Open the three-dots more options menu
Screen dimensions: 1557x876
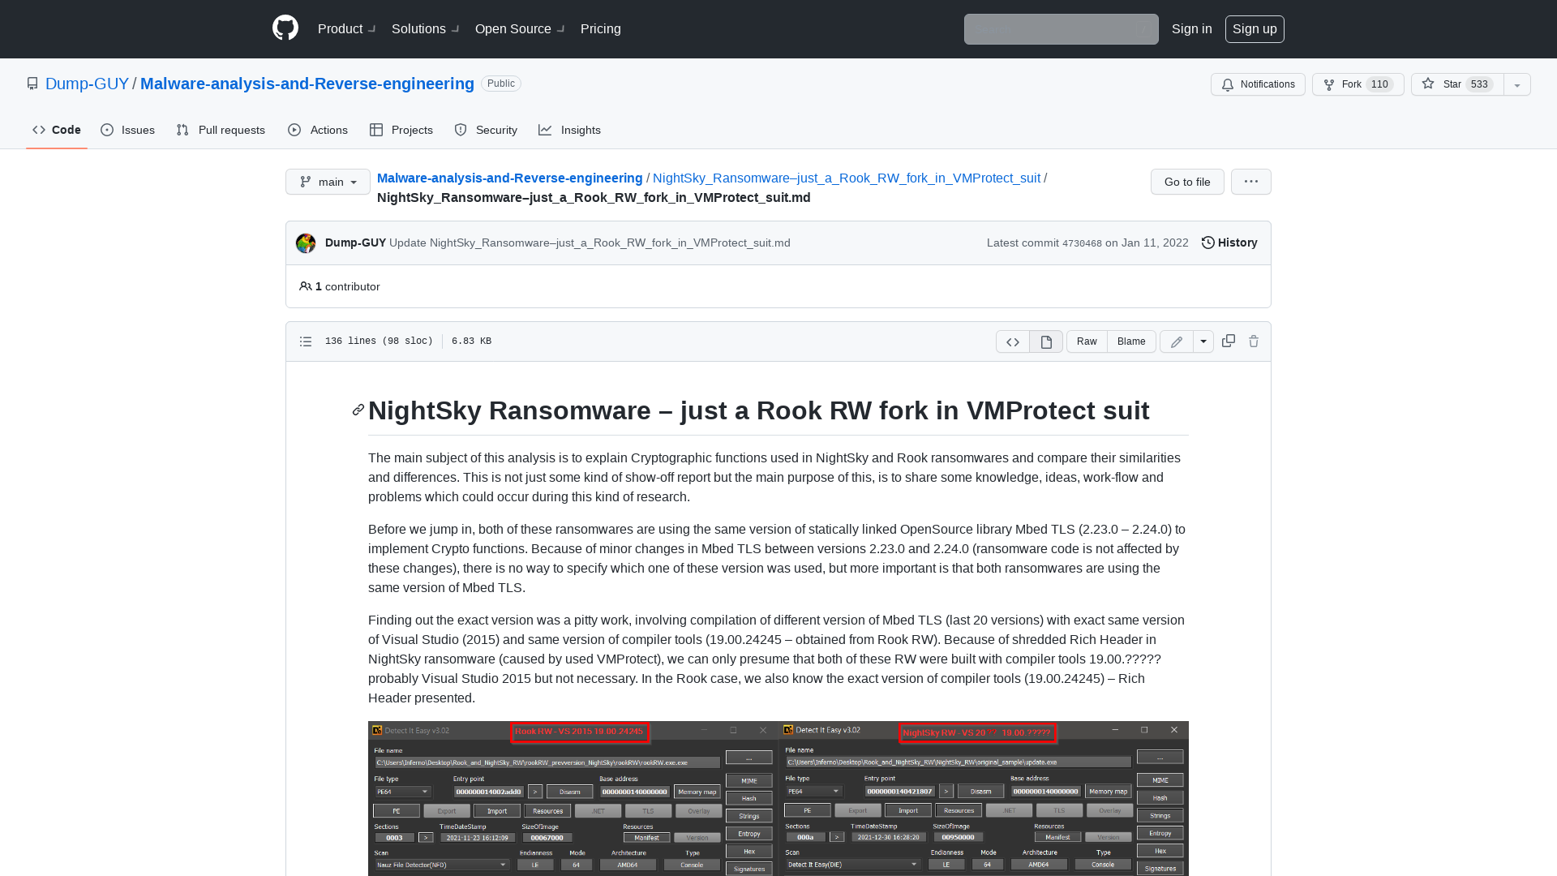pos(1251,182)
